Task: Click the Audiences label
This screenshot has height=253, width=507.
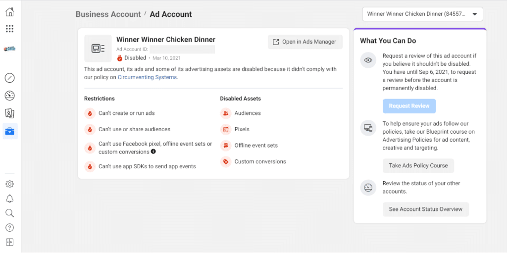Action: click(248, 113)
